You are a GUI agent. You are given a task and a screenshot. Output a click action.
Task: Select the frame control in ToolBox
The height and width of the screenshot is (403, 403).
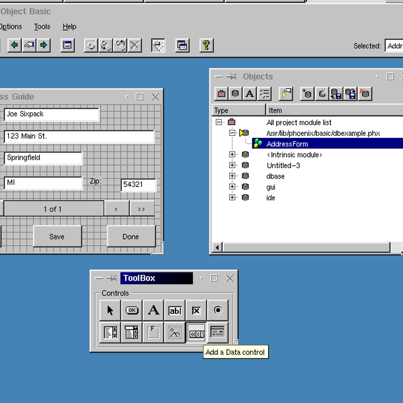[x=153, y=332]
